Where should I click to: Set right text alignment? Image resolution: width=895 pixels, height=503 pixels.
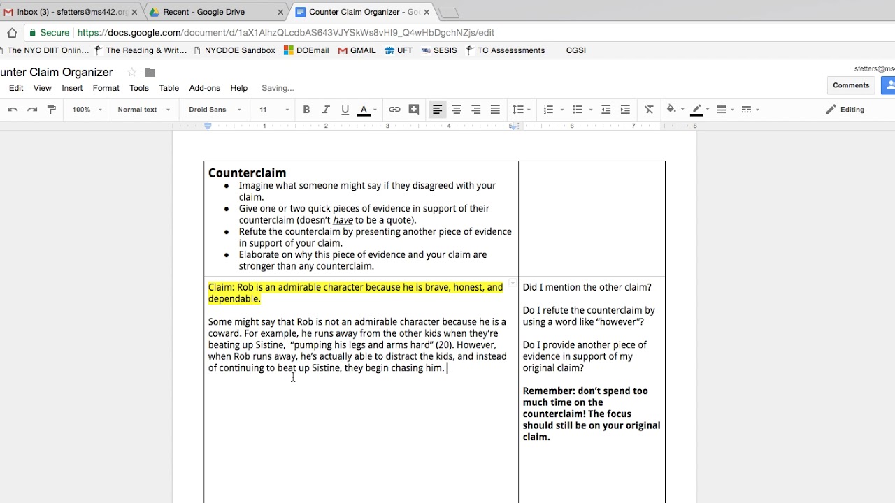[476, 110]
